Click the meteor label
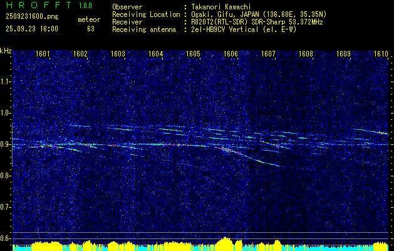 click(x=89, y=19)
